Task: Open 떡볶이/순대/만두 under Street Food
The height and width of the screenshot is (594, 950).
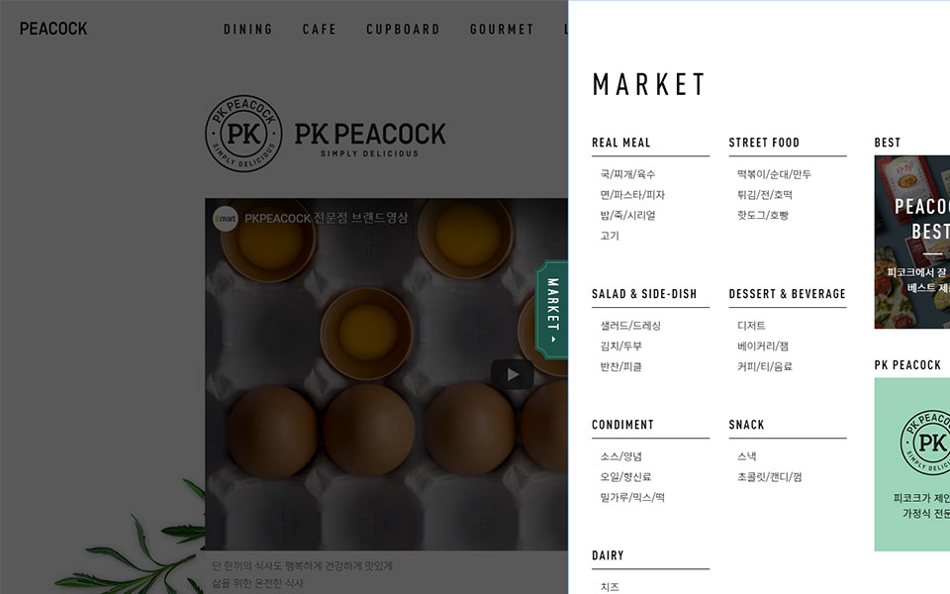Action: click(774, 174)
